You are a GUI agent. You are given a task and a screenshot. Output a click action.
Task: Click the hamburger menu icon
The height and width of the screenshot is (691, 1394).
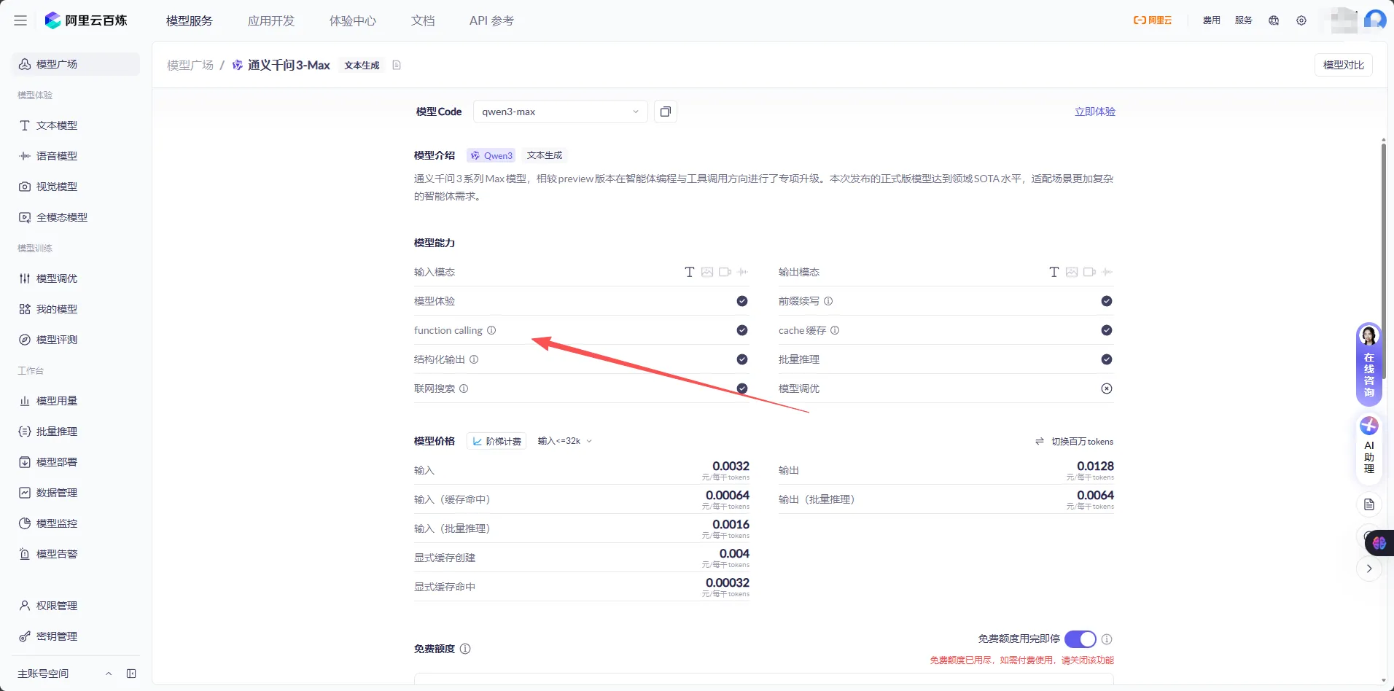coord(20,20)
